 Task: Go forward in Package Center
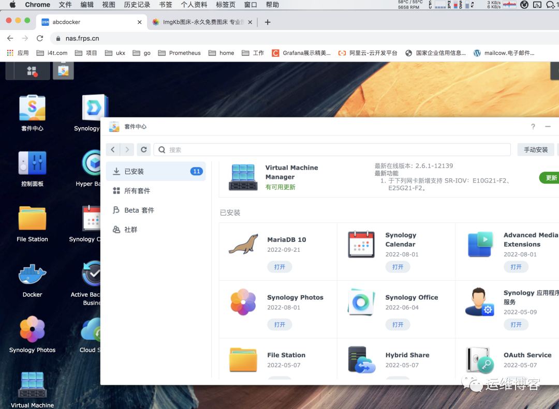[x=127, y=149]
